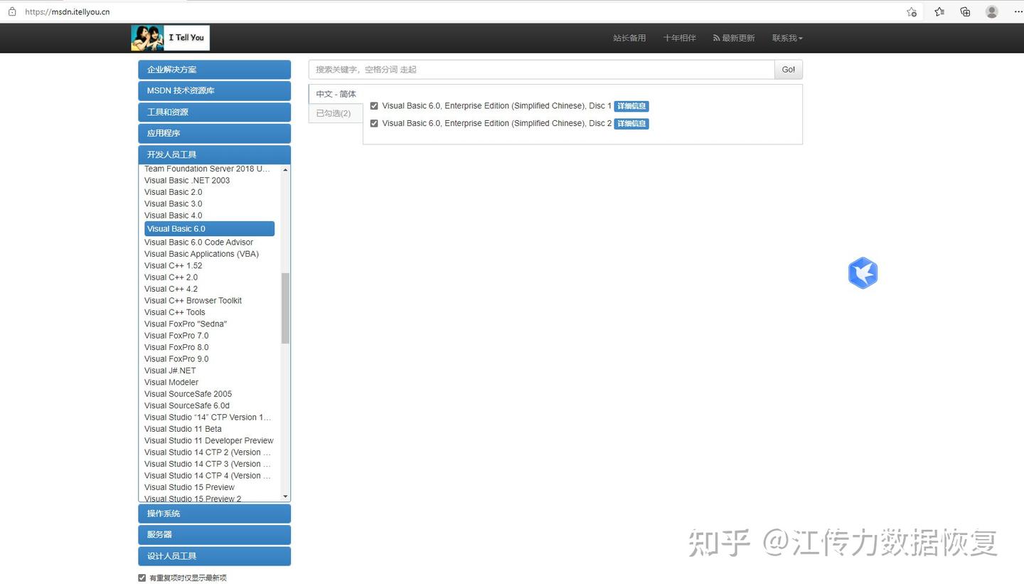1024x584 pixels.
Task: Expand the 企业解决方案 section
Action: coord(214,70)
